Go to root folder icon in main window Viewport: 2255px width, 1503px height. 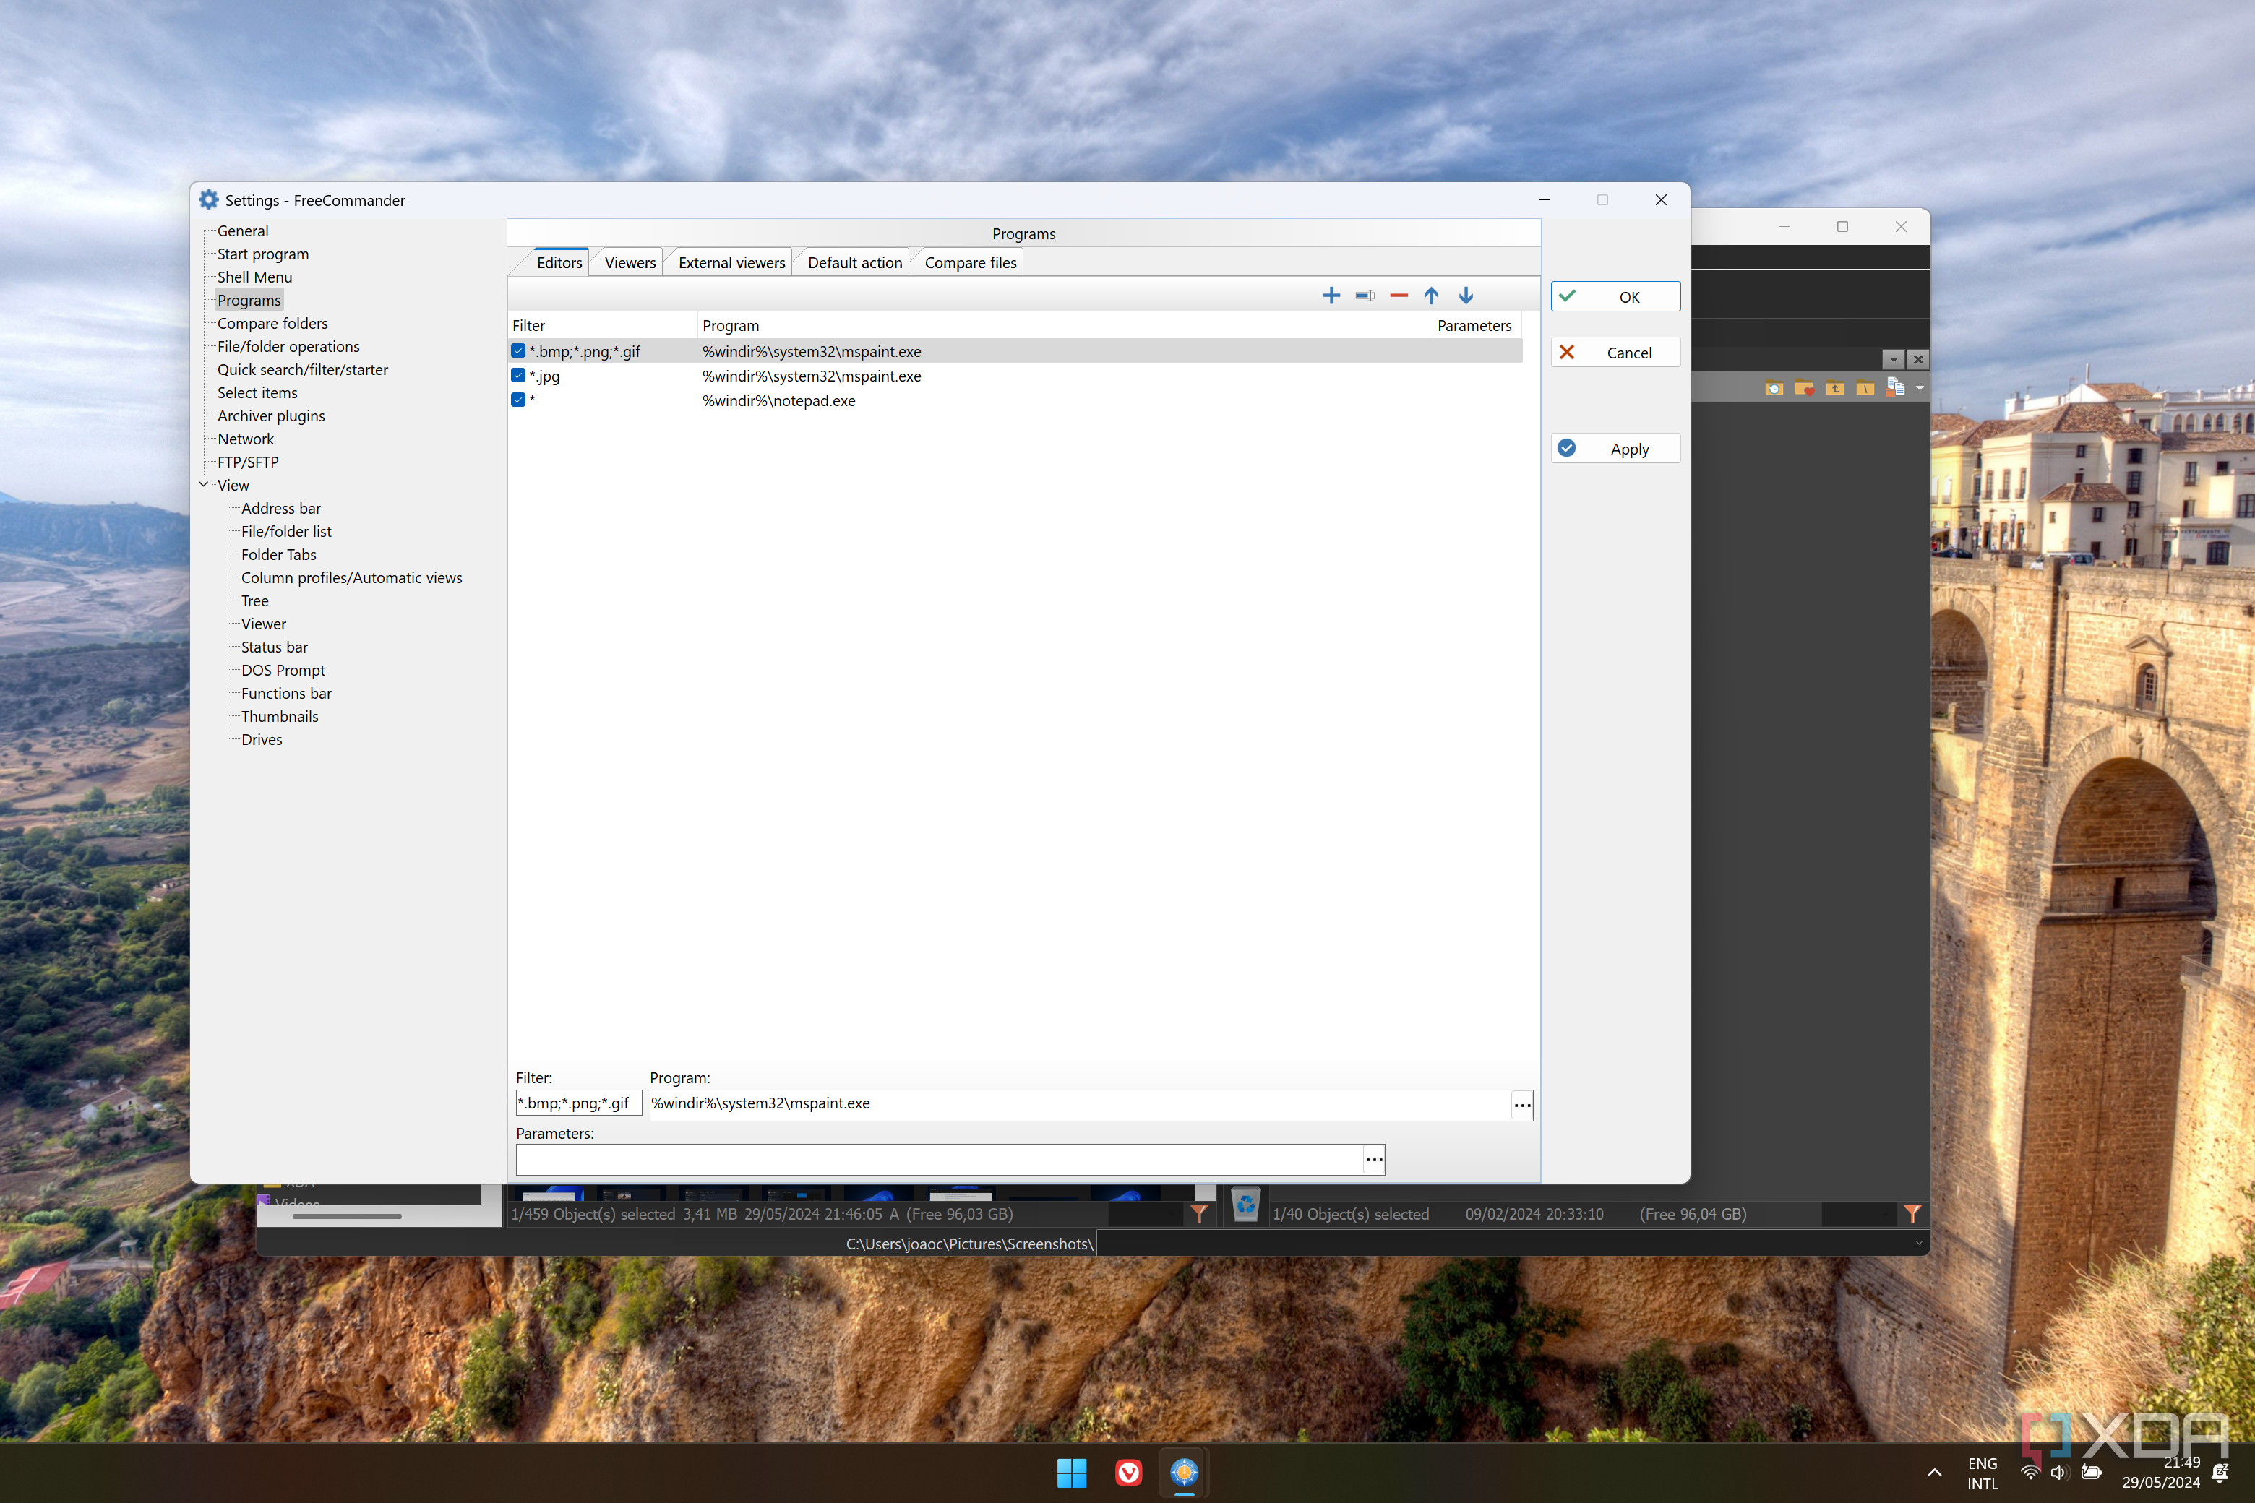pyautogui.click(x=1865, y=388)
